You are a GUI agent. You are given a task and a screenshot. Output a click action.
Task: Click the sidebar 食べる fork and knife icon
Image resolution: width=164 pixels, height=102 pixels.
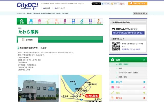click(x=112, y=98)
